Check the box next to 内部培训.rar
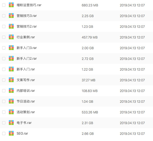 coord(4,91)
